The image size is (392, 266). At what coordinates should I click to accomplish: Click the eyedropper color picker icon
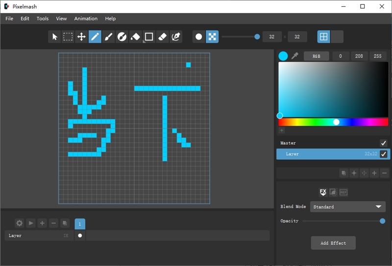click(295, 56)
